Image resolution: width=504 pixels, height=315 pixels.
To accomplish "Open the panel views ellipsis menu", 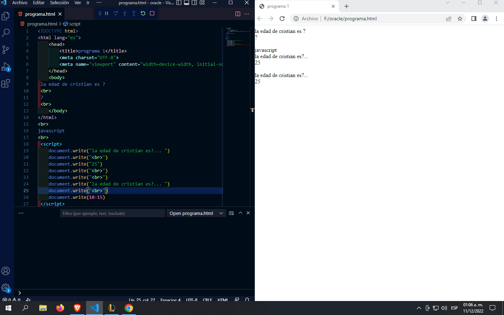I will tap(21, 213).
